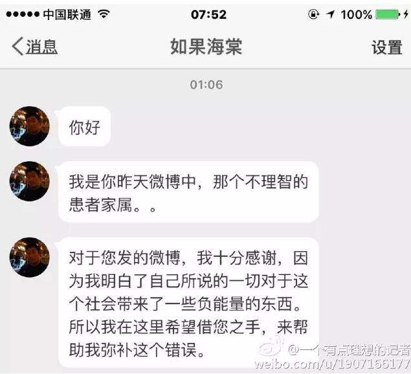411x374 pixels.
Task: Tap the location arrow status icon
Action: click(331, 14)
